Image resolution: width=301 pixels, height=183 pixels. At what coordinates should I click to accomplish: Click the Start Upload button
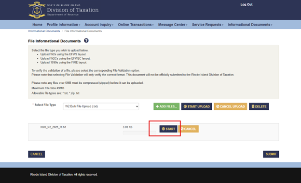coord(197,106)
